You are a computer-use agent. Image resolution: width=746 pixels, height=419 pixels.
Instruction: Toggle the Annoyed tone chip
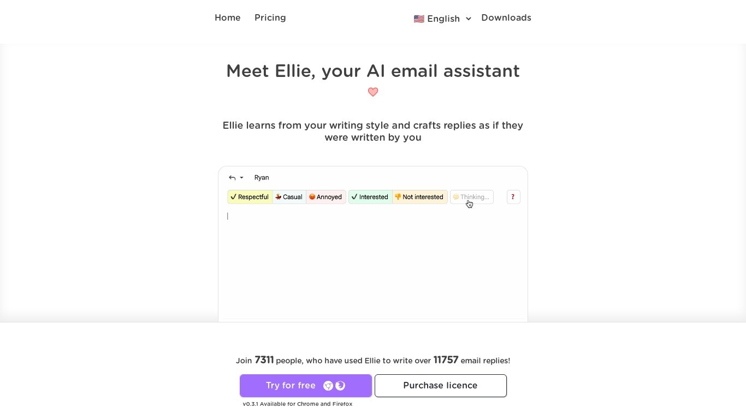click(x=325, y=197)
